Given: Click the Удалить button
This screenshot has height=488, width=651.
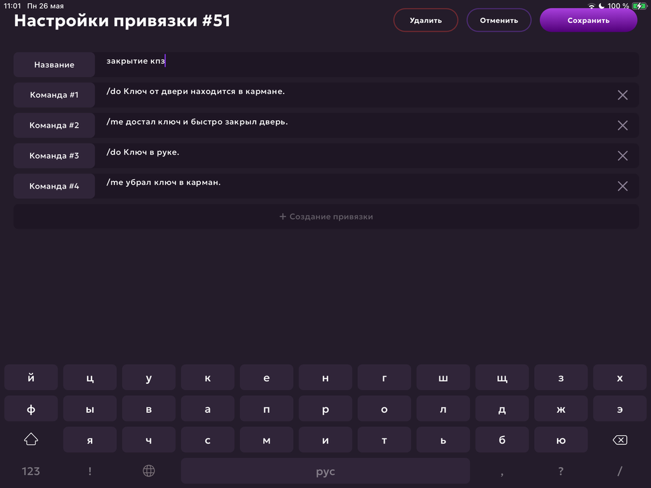Looking at the screenshot, I should click(425, 20).
